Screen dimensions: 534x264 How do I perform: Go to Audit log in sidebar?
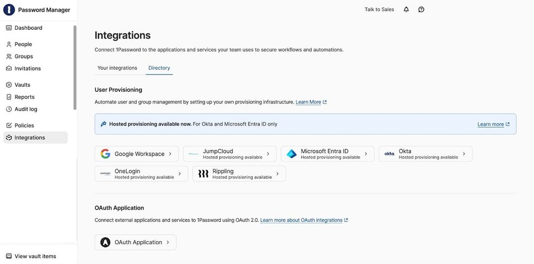[26, 109]
